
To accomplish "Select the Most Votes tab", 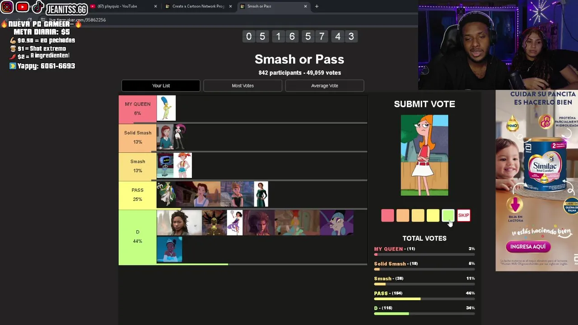I will coord(243,86).
